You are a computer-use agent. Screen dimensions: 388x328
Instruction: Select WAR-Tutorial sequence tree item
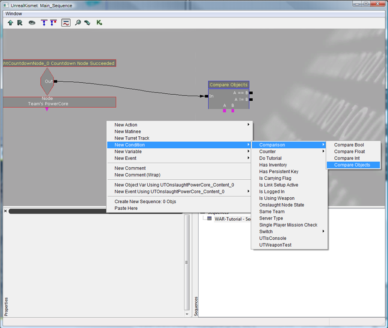coord(233,219)
